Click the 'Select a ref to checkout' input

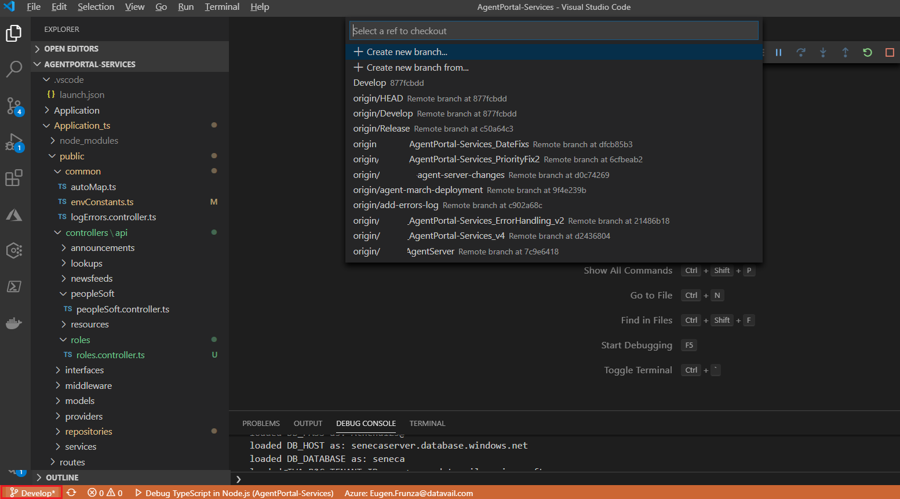point(553,31)
